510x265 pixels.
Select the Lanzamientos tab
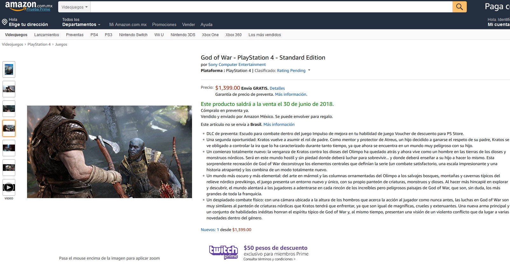pyautogui.click(x=47, y=35)
